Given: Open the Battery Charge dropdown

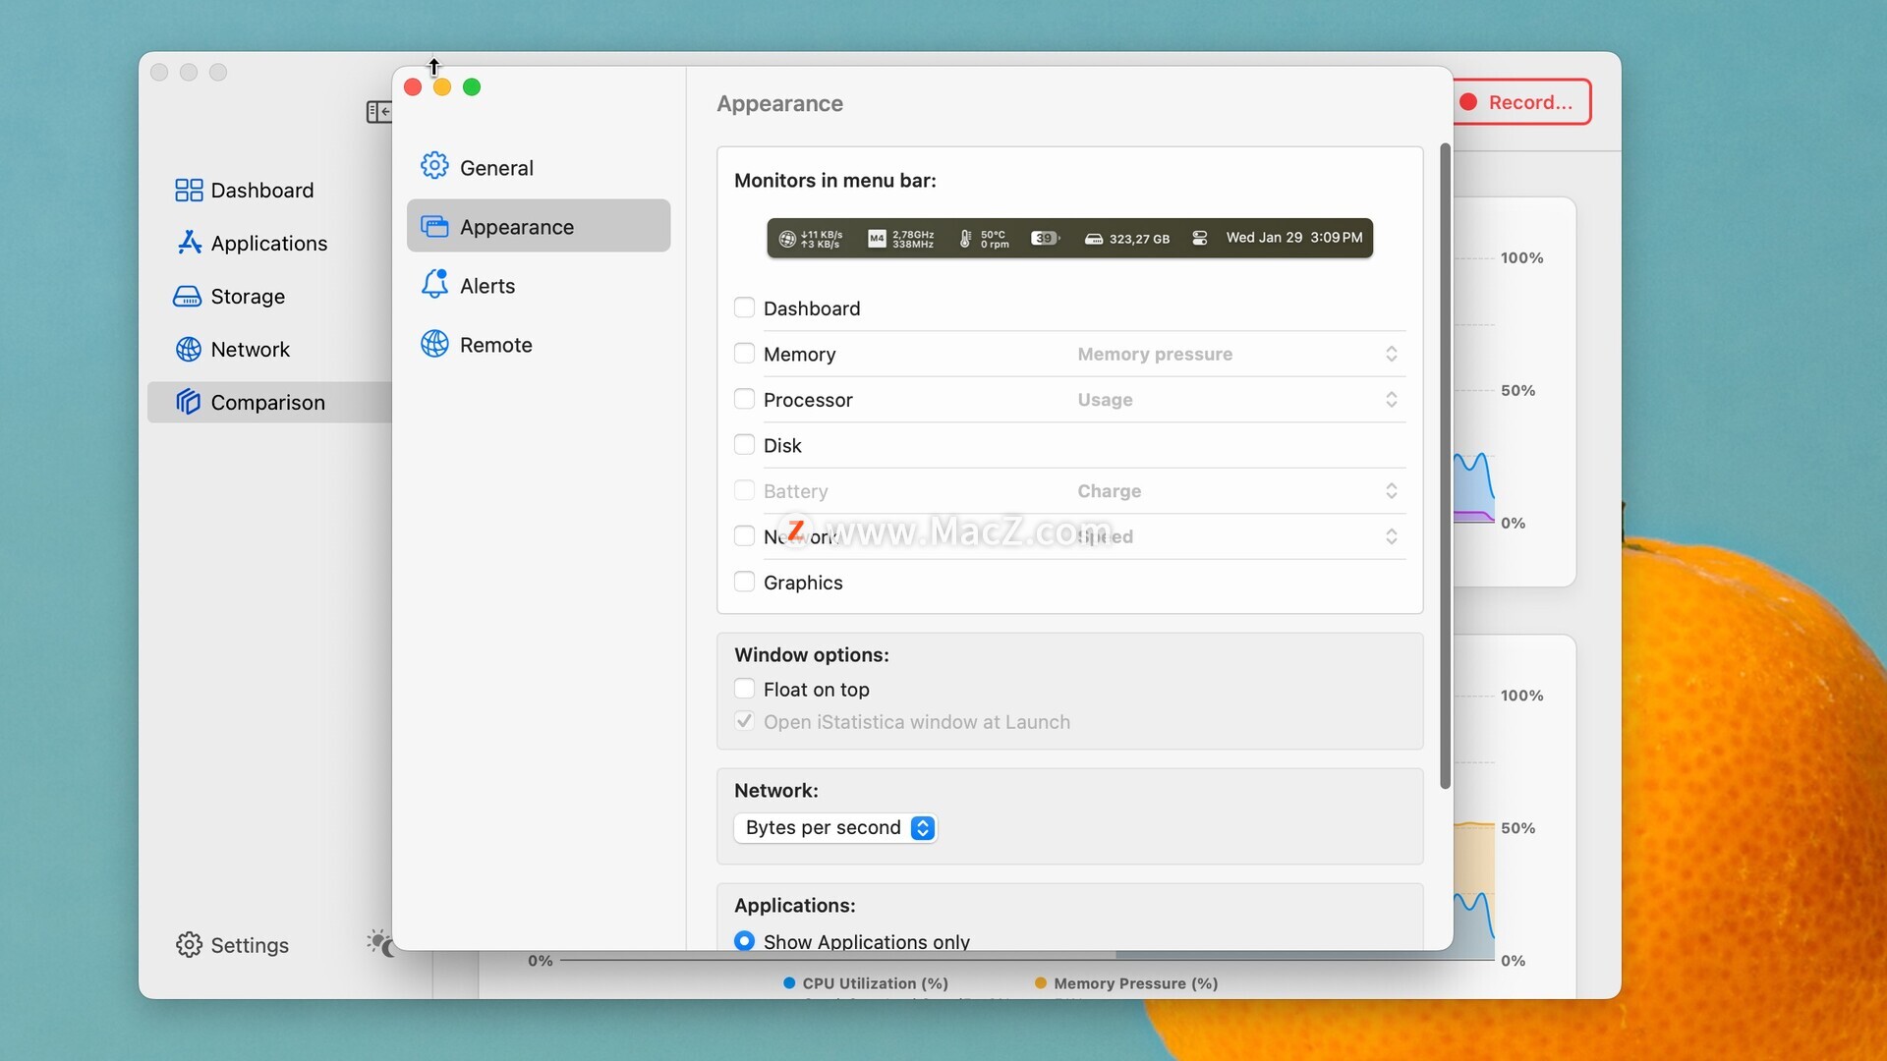Looking at the screenshot, I should click(1238, 490).
